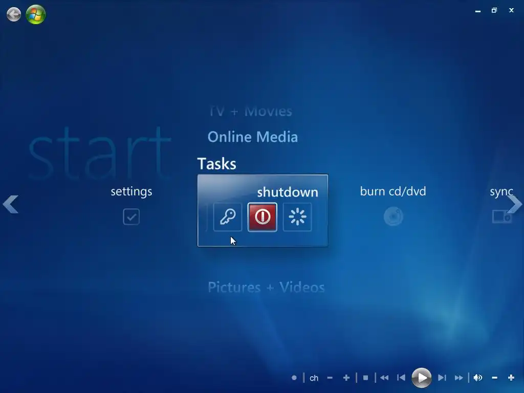Click the red power shutdown button
Image resolution: width=524 pixels, height=393 pixels.
click(x=263, y=217)
